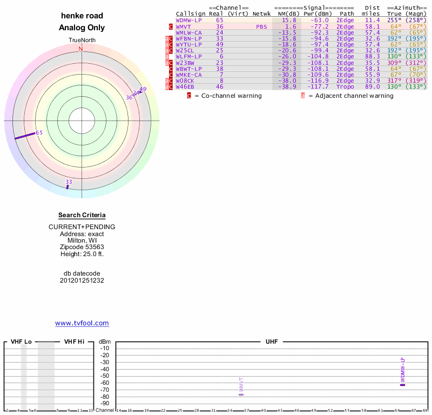Click the pink 'a' legend icon
This screenshot has height=415, width=432.
pos(303,96)
